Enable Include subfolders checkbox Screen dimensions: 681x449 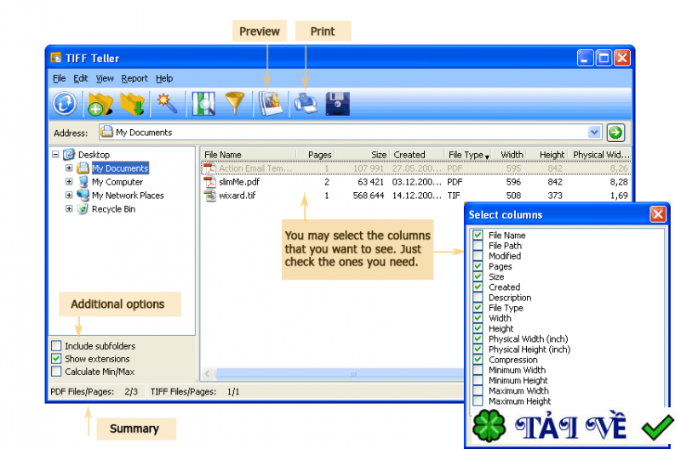[56, 346]
